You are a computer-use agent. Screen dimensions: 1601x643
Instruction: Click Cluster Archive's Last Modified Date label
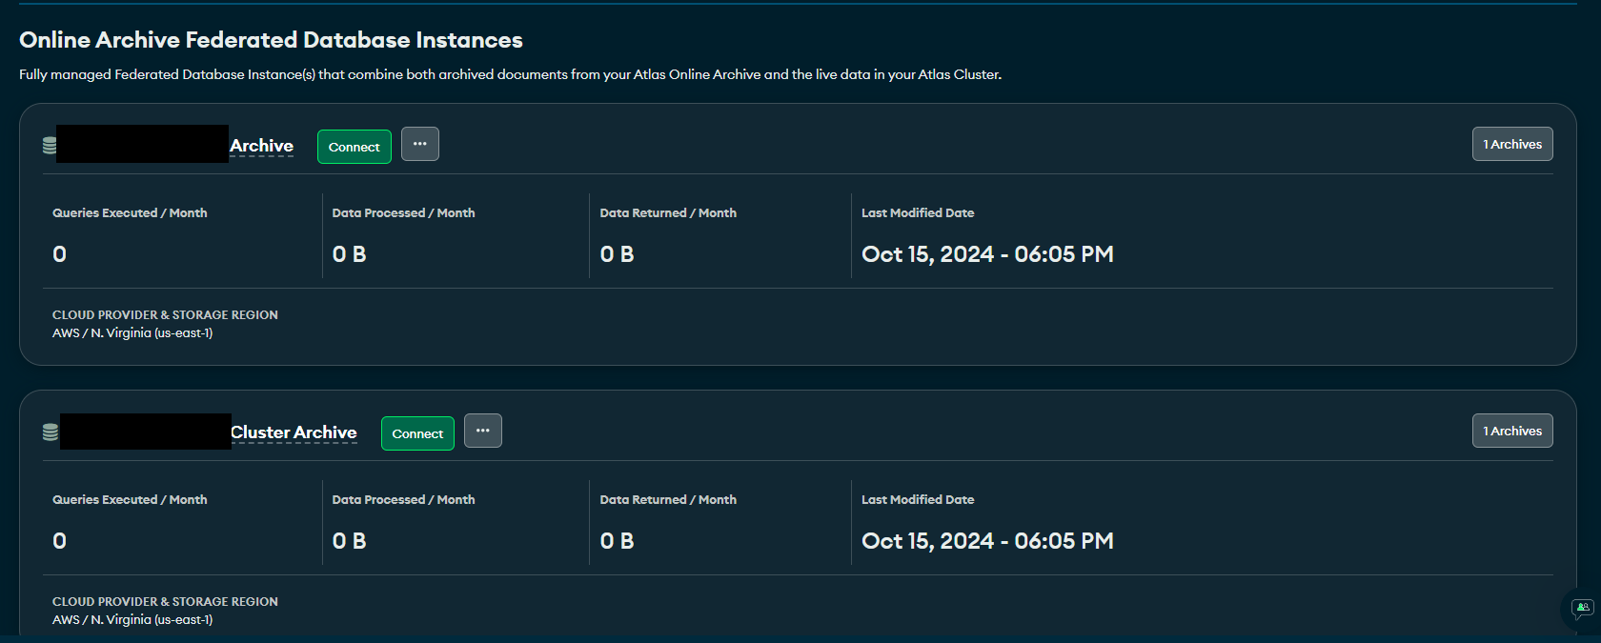918,500
